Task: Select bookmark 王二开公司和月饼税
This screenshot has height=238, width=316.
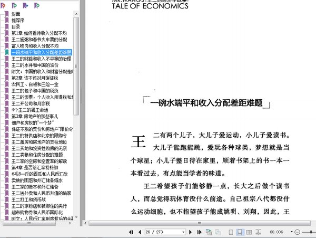Action: [x=31, y=104]
